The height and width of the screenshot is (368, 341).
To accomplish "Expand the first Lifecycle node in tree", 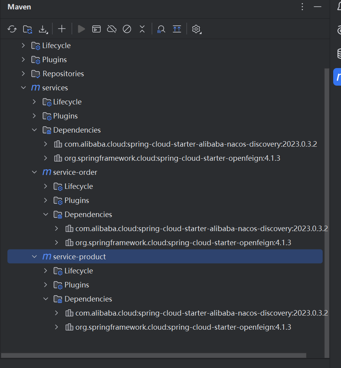I will click(23, 45).
